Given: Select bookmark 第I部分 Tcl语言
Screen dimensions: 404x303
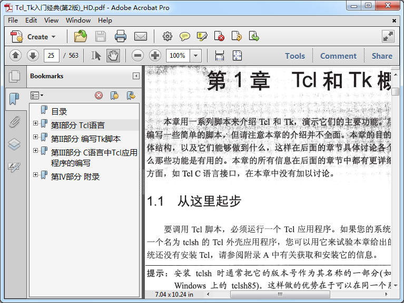Looking at the screenshot, I should [77, 125].
